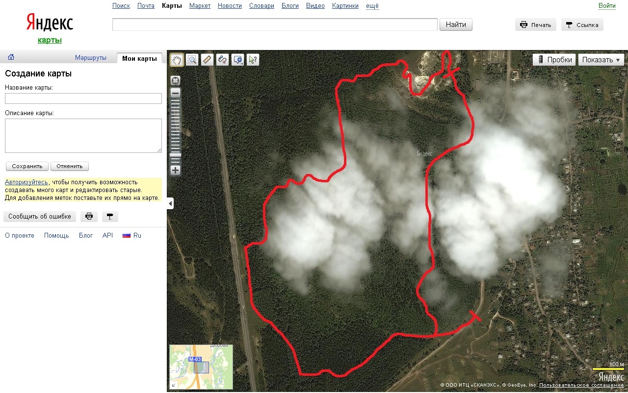Click the Печать print button

pos(536,25)
